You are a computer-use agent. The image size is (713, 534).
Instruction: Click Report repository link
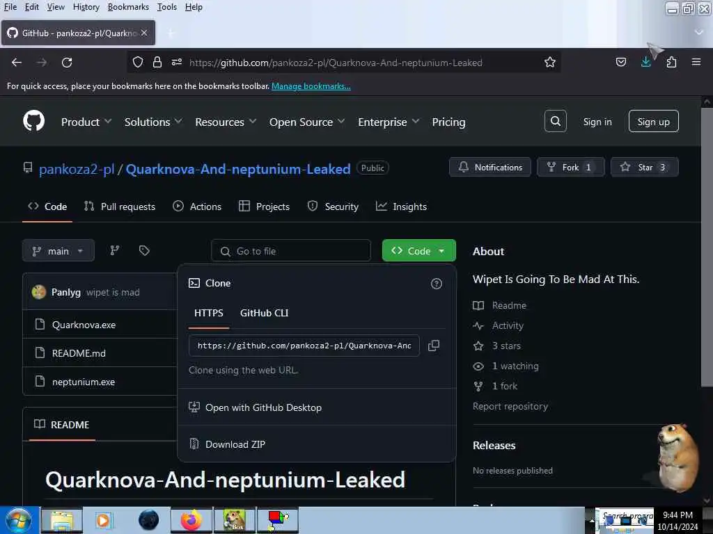[x=510, y=406]
